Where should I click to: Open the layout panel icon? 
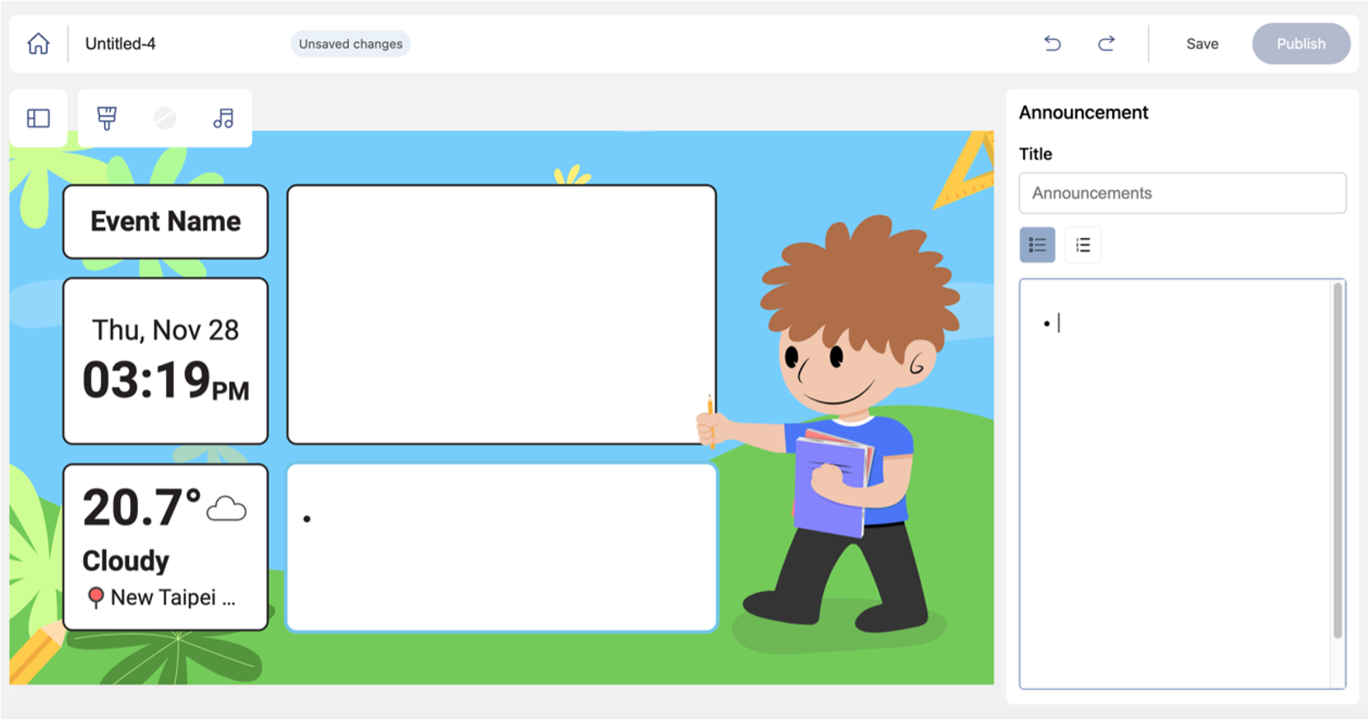click(x=39, y=119)
